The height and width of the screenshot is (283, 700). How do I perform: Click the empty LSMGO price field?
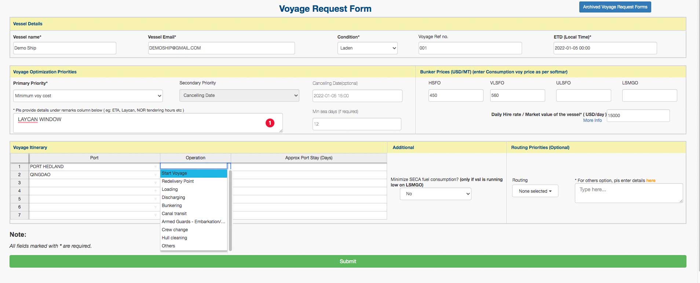[x=649, y=95]
